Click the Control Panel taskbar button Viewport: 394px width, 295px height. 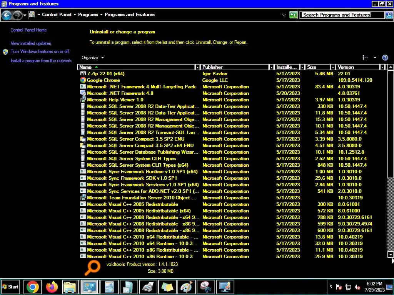pyautogui.click(x=90, y=287)
